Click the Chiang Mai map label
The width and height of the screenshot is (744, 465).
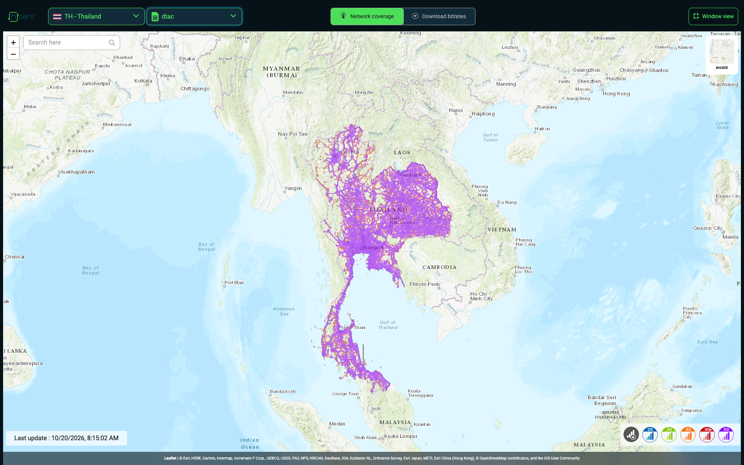[x=347, y=152]
